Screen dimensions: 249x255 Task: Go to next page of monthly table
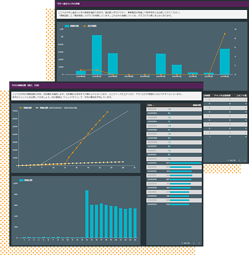[245, 160]
